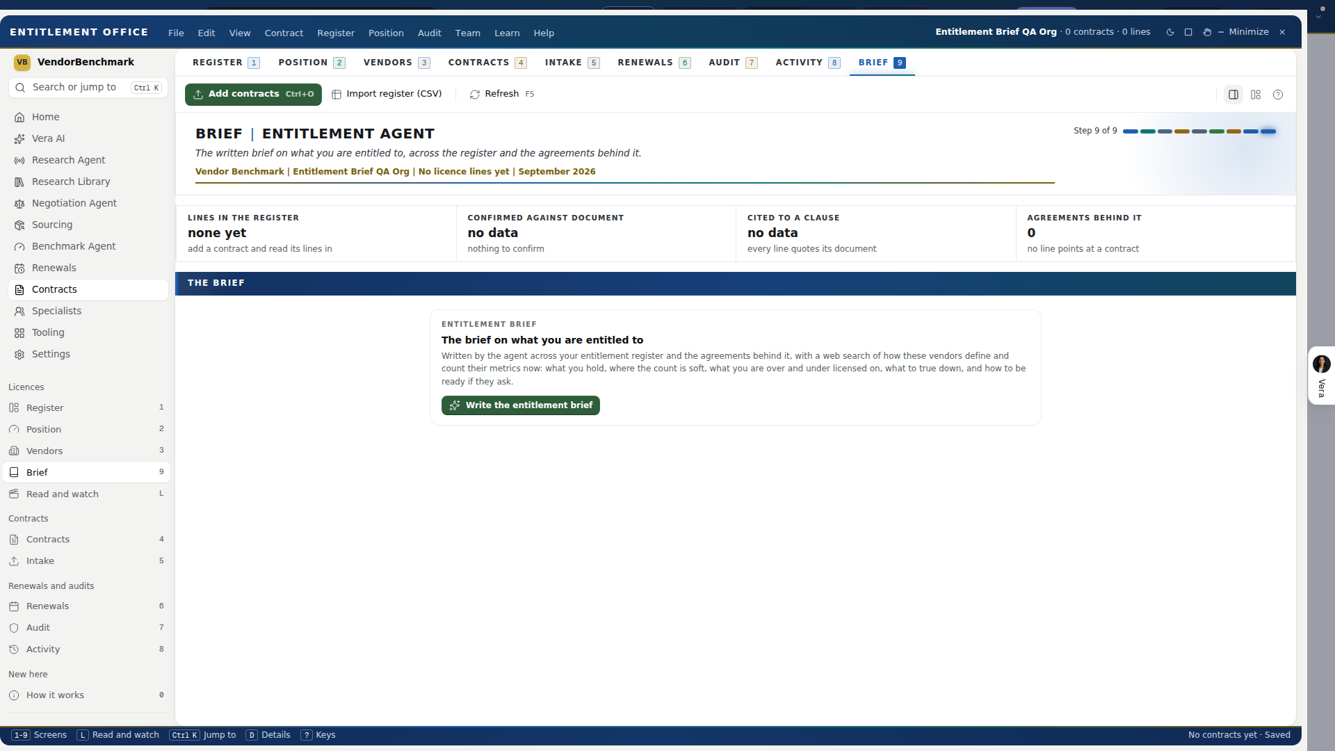Open the Vera assistant side tab

pos(1321,375)
